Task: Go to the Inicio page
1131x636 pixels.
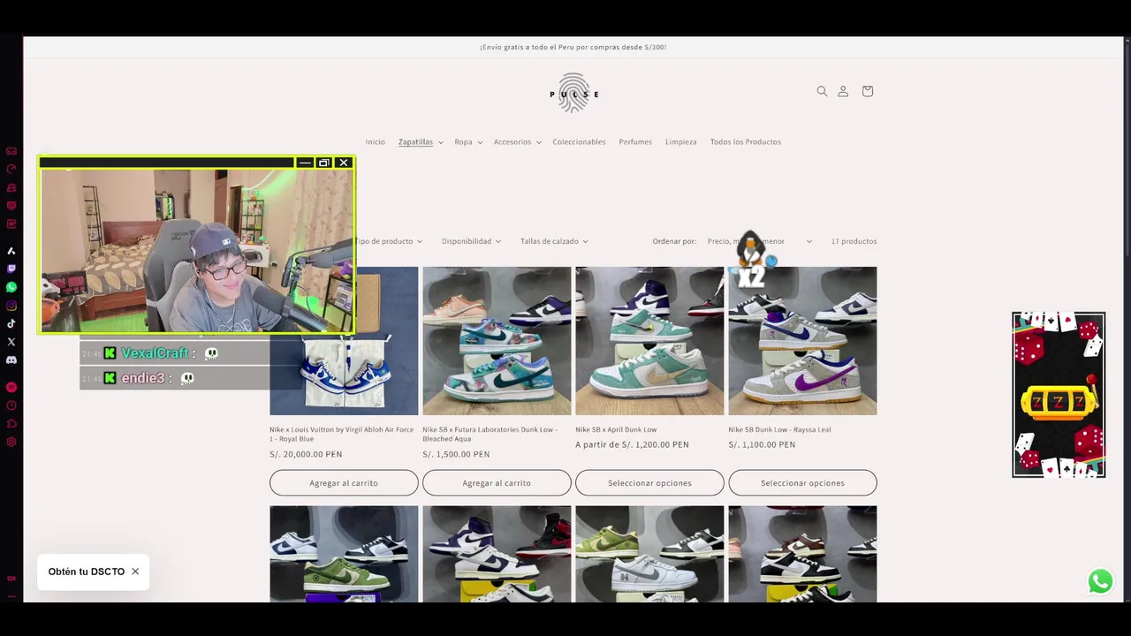Action: (x=376, y=142)
